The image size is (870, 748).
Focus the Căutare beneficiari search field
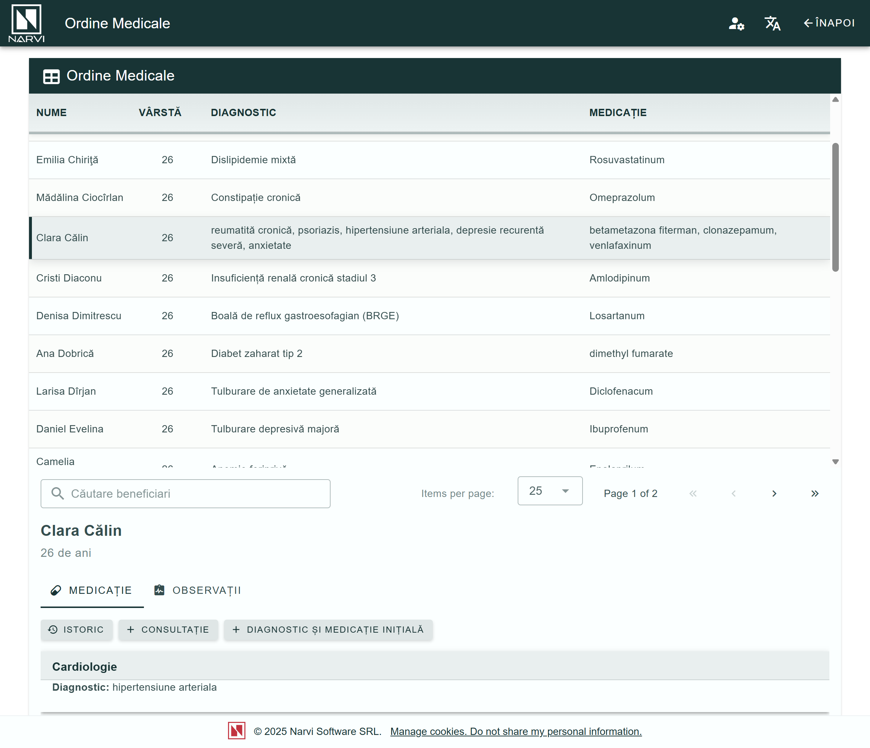197,493
